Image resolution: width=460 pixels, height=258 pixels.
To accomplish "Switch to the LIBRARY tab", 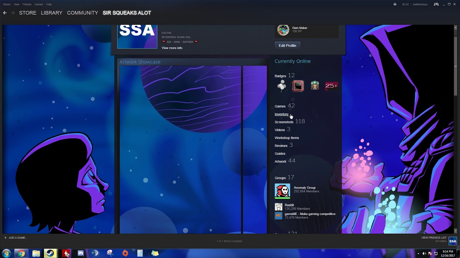I will point(51,13).
